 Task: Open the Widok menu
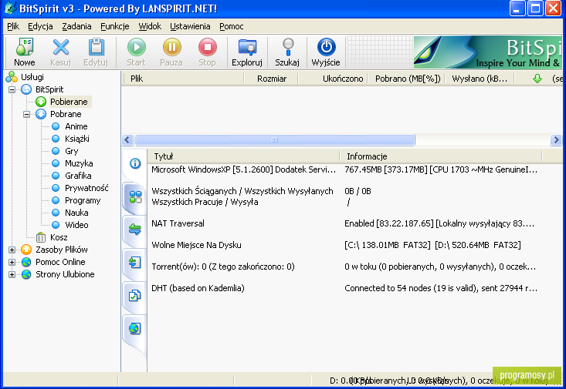(150, 26)
